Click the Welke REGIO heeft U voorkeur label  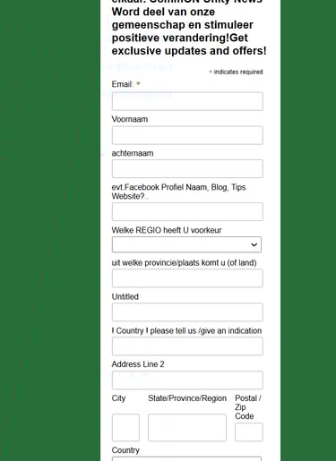click(167, 230)
